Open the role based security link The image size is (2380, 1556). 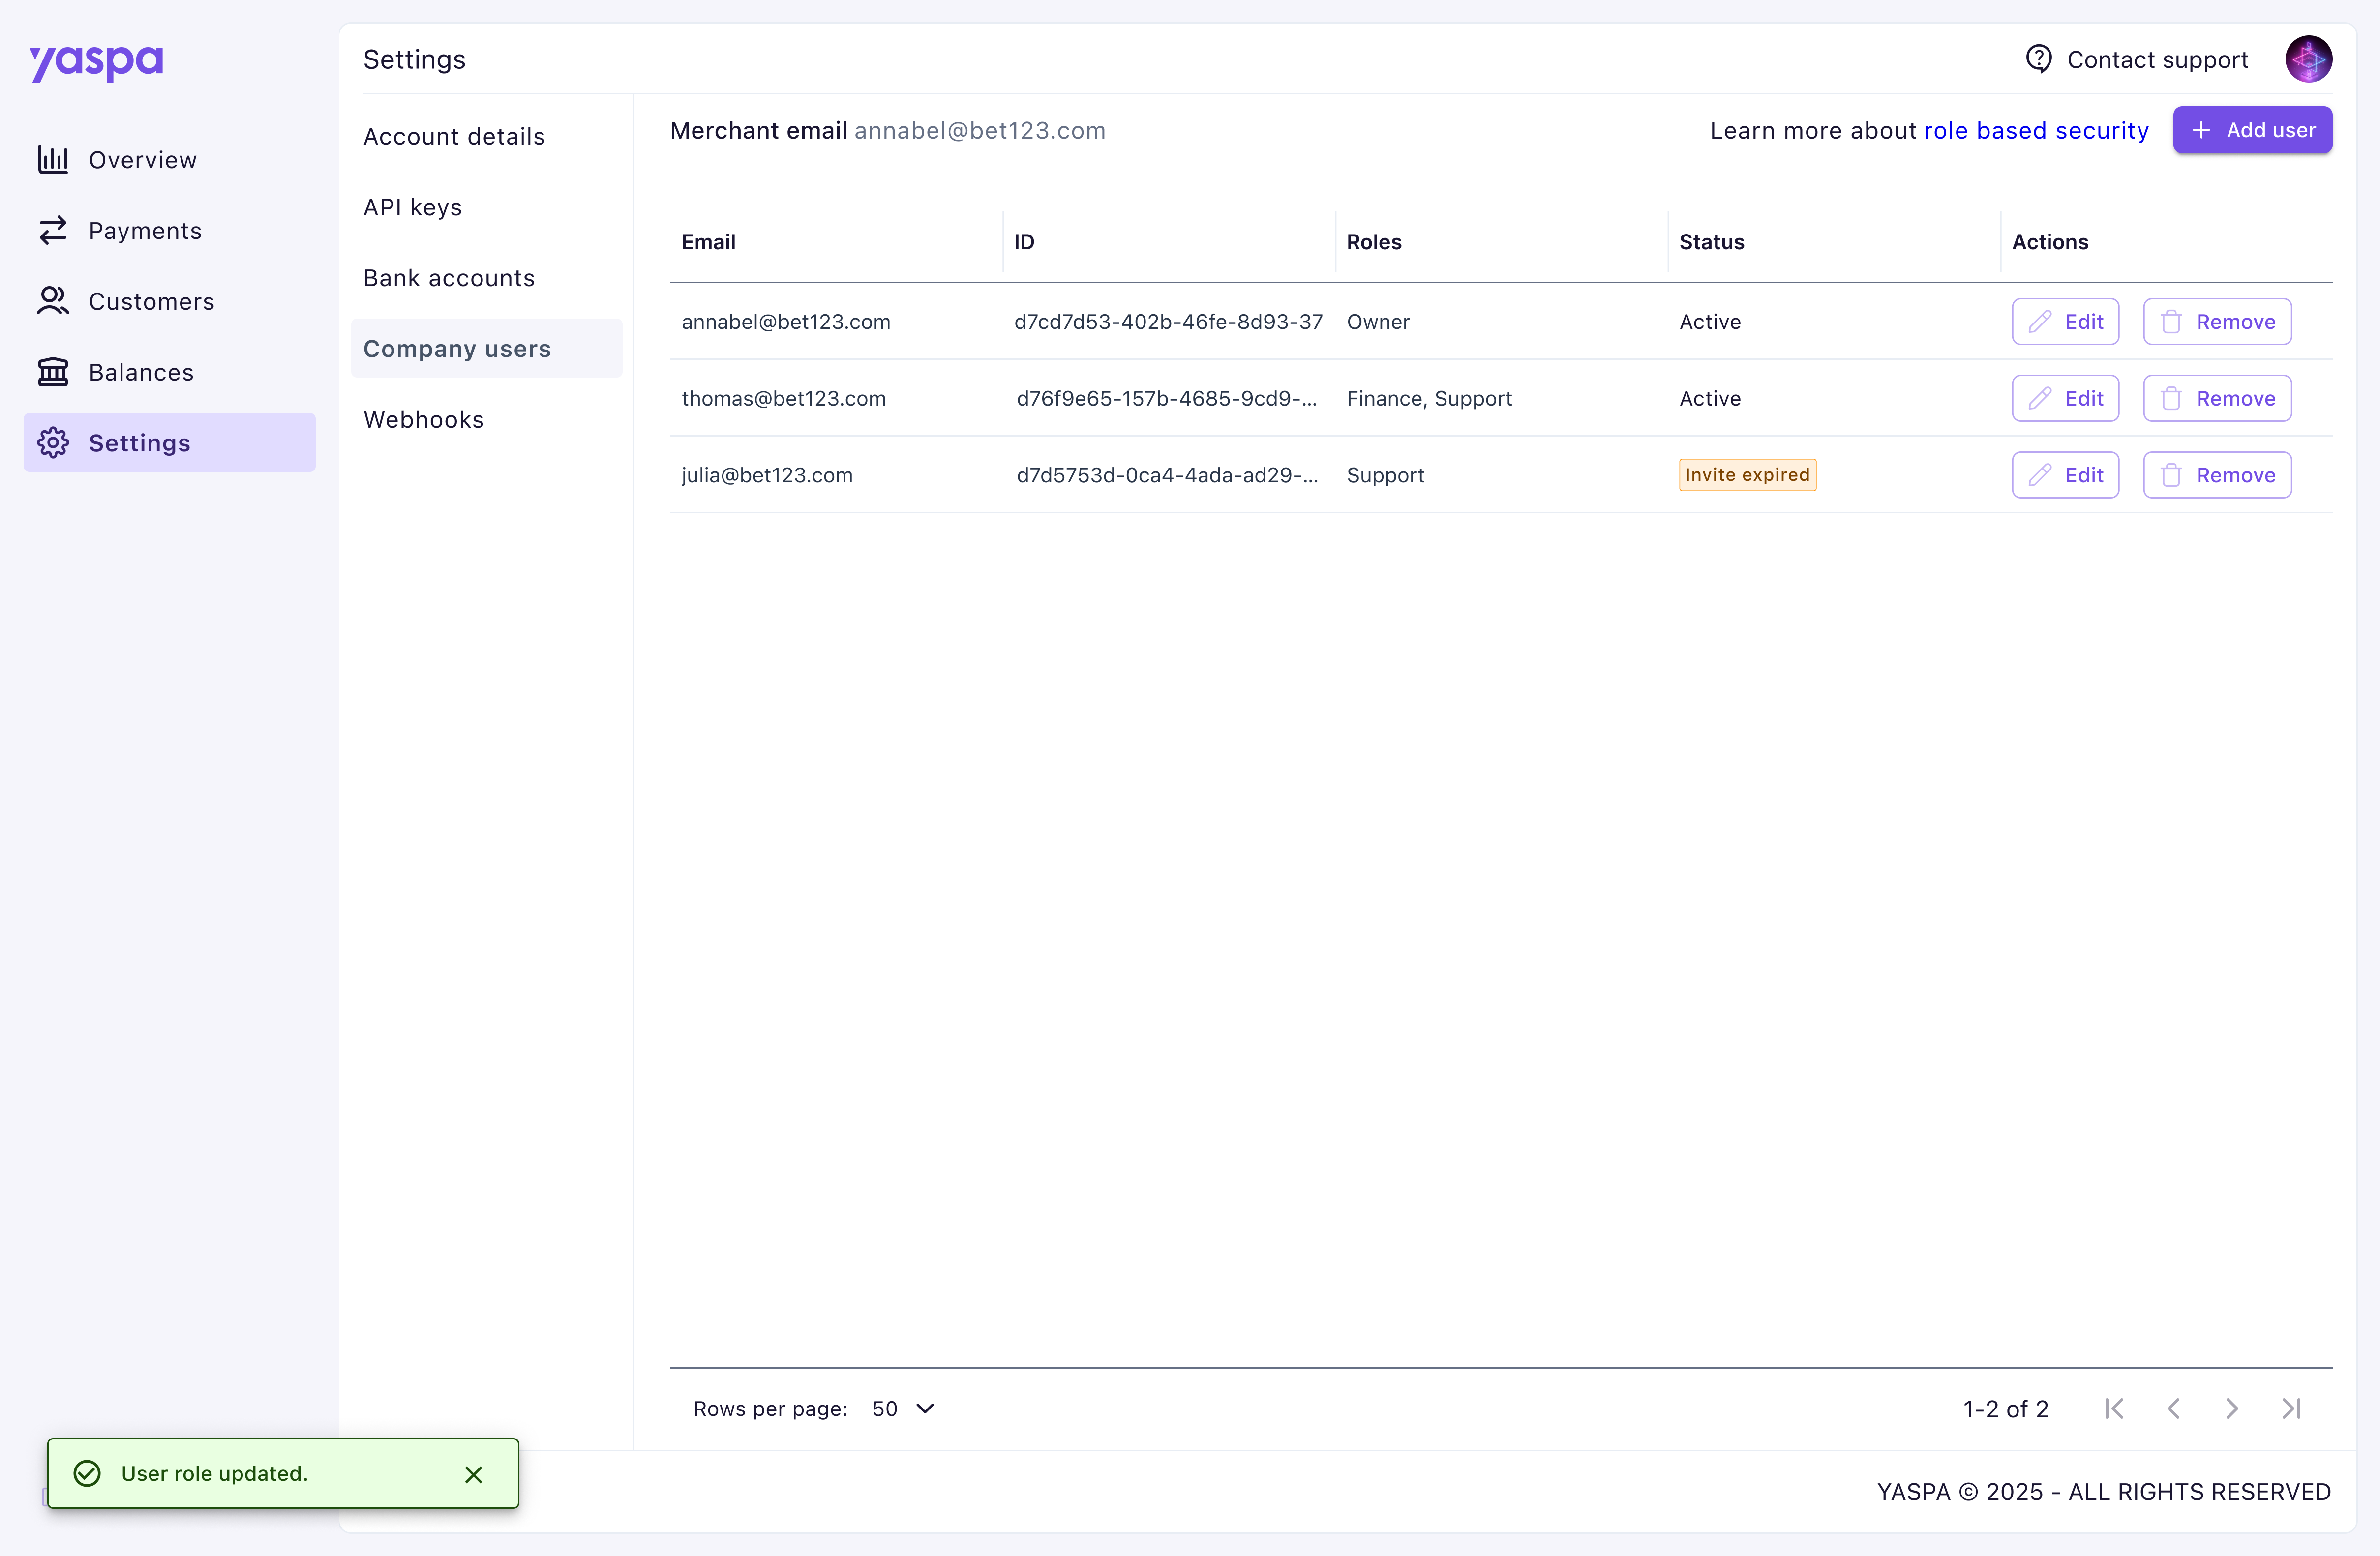tap(2035, 130)
